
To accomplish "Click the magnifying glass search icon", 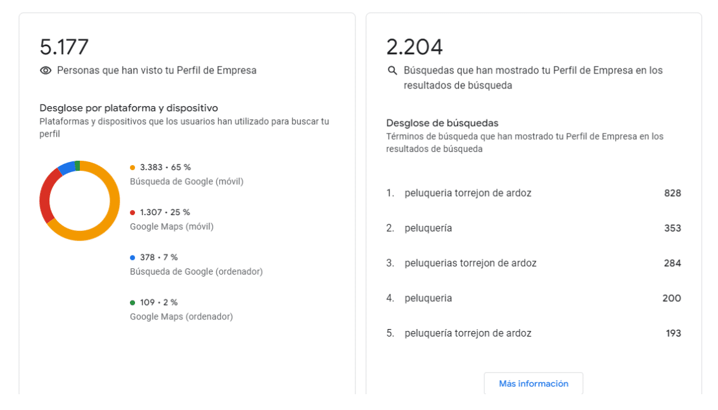I will [392, 71].
